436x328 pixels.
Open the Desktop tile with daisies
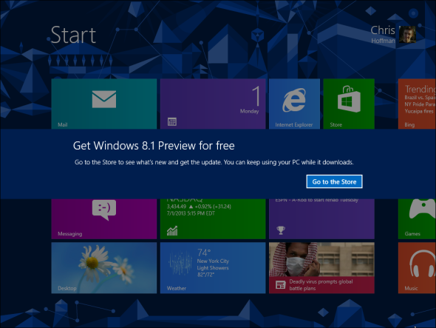coord(104,267)
